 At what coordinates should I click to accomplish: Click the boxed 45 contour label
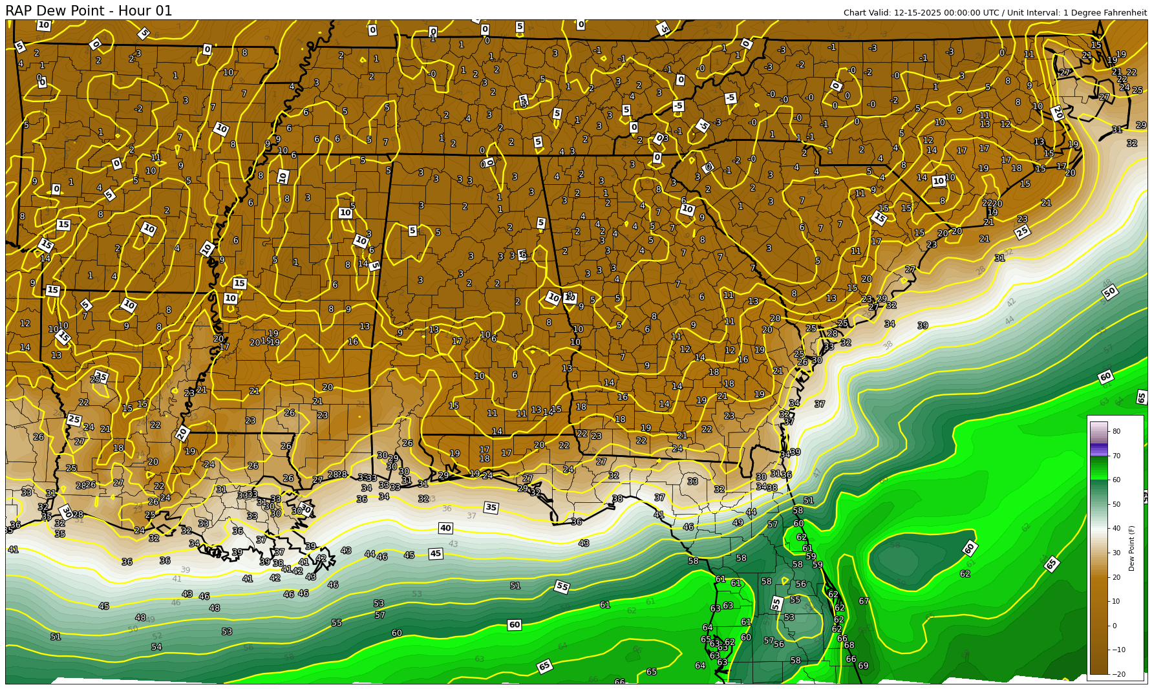(x=436, y=553)
